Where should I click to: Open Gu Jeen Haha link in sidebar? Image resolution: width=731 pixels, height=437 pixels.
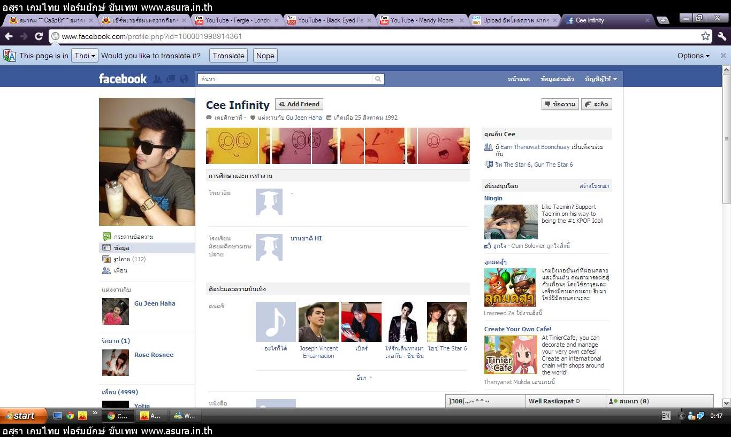[155, 303]
